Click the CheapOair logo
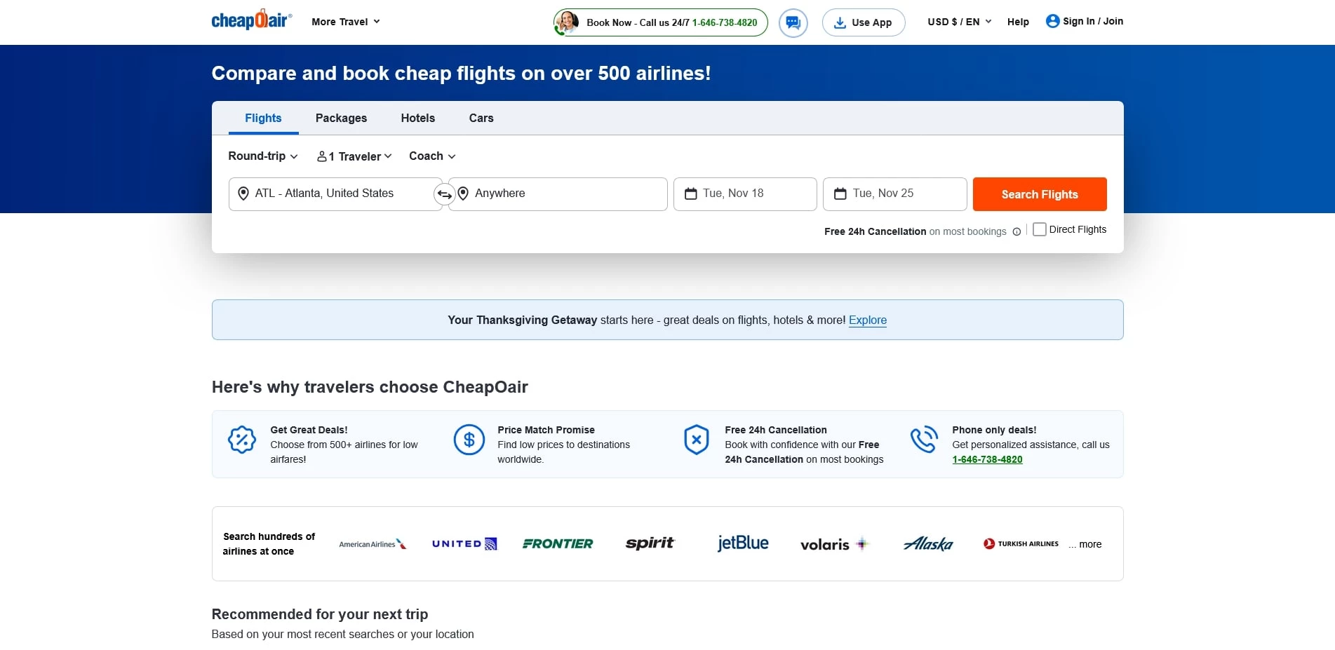Viewport: 1335px width, 650px height. click(x=250, y=21)
